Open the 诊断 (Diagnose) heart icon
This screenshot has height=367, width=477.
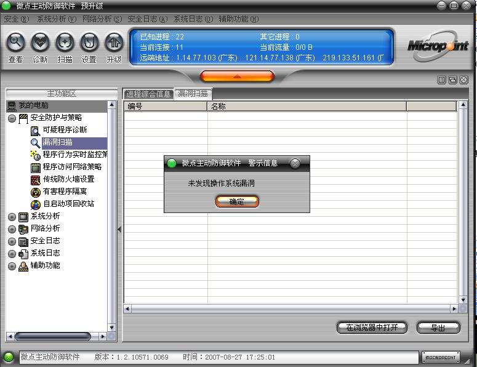(40, 42)
